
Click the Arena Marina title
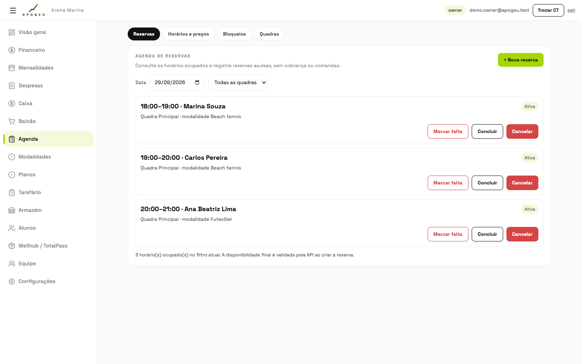pos(67,11)
